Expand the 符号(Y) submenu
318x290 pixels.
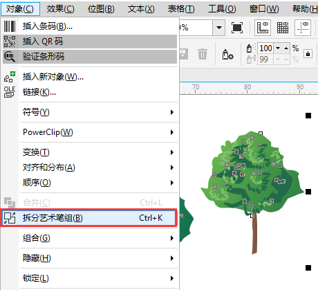point(90,112)
